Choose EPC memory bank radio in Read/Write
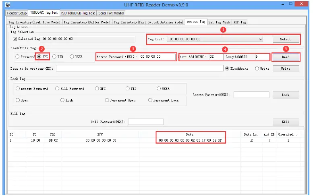 coord(39,57)
